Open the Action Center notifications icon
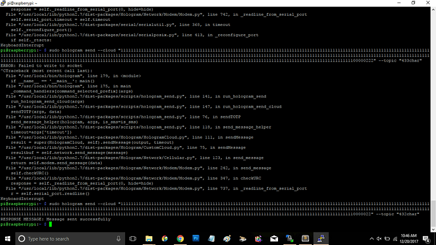436x245 pixels. pyautogui.click(x=427, y=239)
